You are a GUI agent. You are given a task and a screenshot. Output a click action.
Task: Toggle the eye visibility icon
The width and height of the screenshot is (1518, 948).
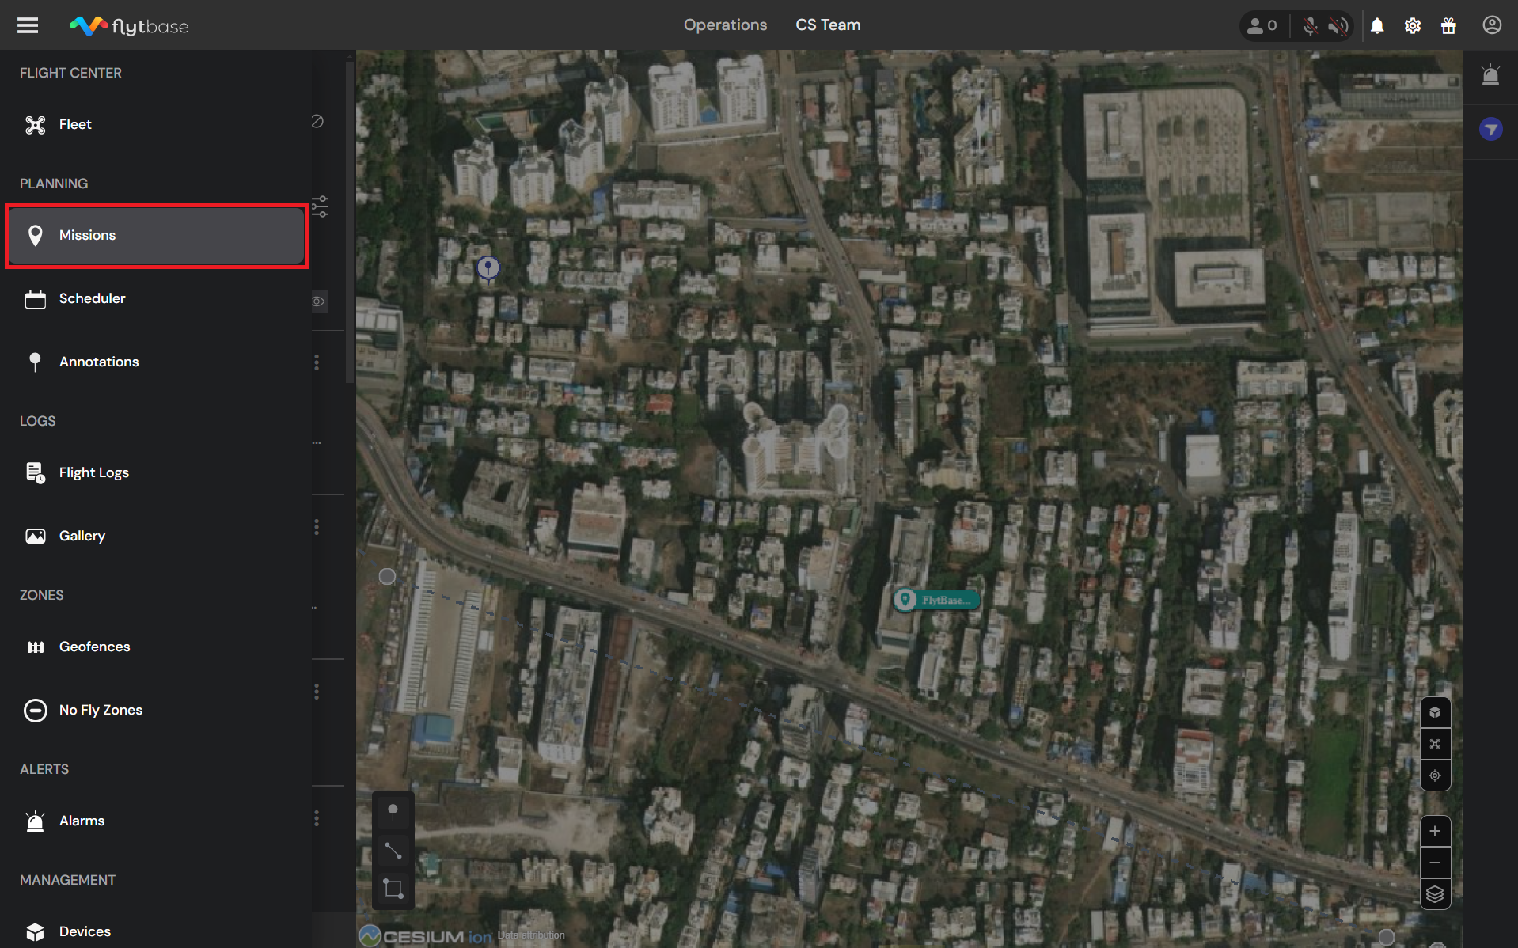coord(318,301)
